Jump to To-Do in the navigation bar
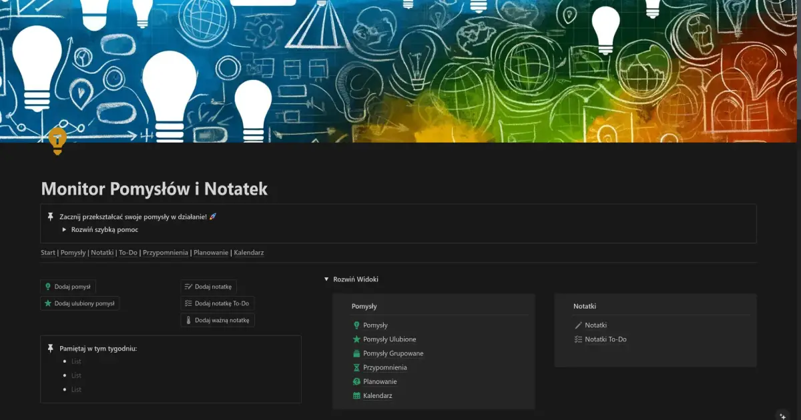 pyautogui.click(x=128, y=253)
